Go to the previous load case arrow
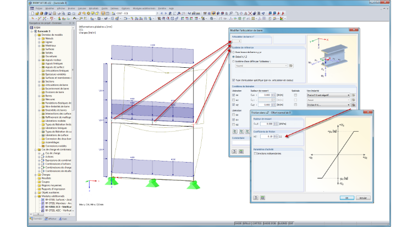418x227 pixels. pyautogui.click(x=162, y=13)
